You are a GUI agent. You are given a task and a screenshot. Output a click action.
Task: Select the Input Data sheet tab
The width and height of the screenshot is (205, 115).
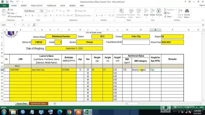tap(22, 103)
